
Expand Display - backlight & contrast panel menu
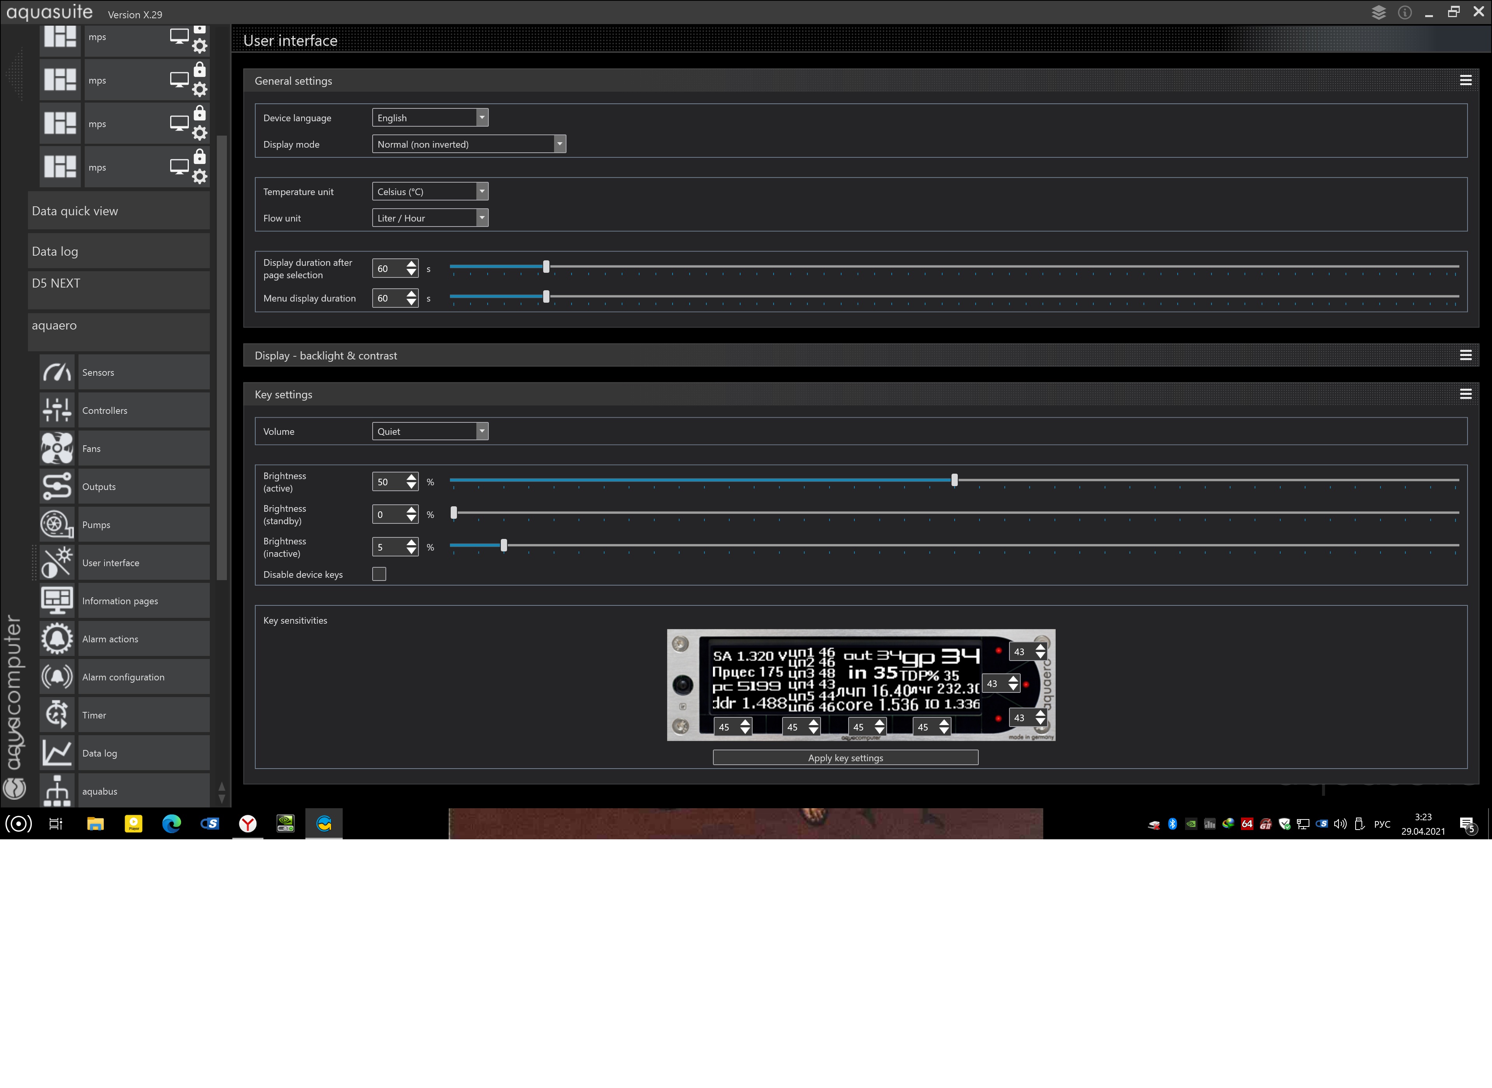pyautogui.click(x=1465, y=356)
